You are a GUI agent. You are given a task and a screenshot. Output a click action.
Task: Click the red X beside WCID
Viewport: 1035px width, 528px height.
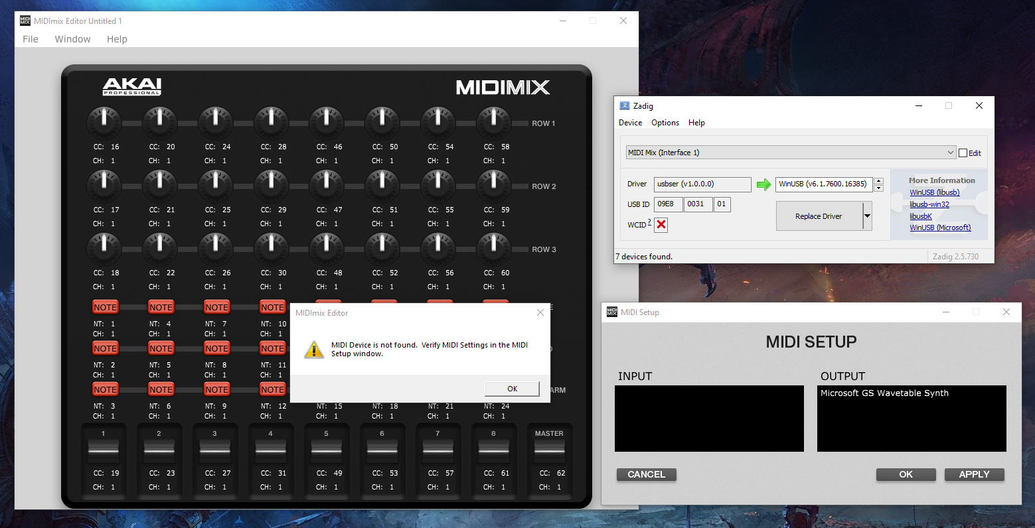click(661, 225)
